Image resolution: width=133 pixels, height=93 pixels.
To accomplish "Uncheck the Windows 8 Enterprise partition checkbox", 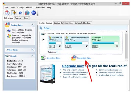I will coord(87,46).
